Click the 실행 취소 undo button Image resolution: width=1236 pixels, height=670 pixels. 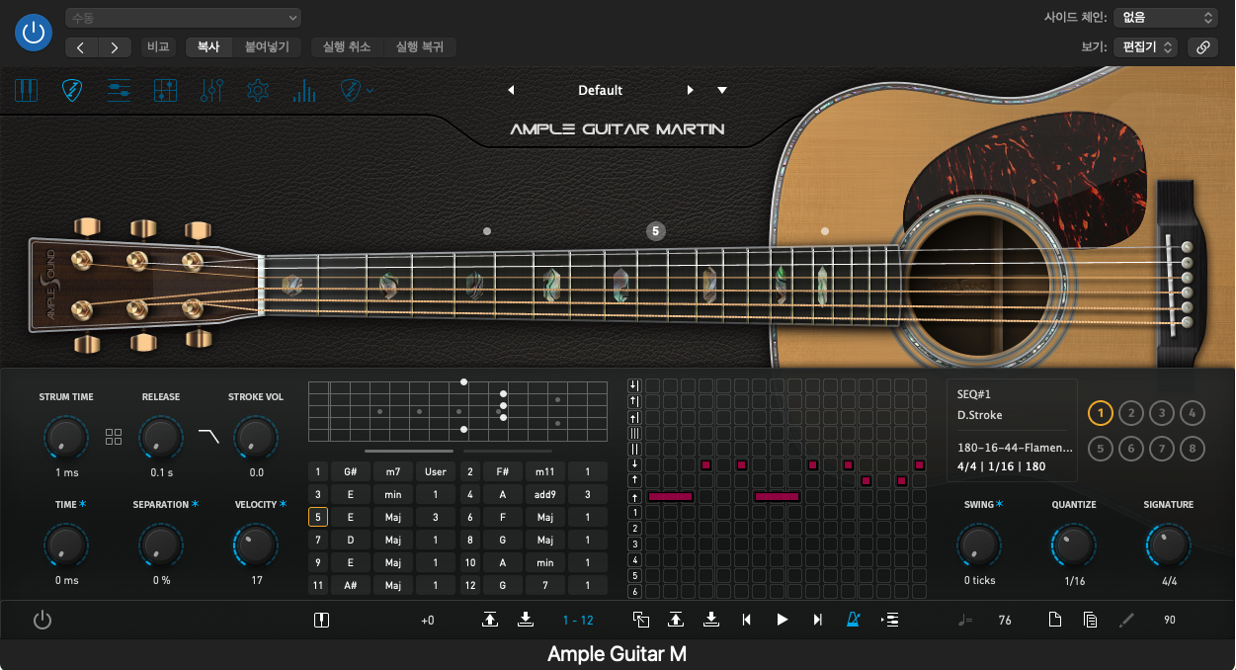point(347,47)
